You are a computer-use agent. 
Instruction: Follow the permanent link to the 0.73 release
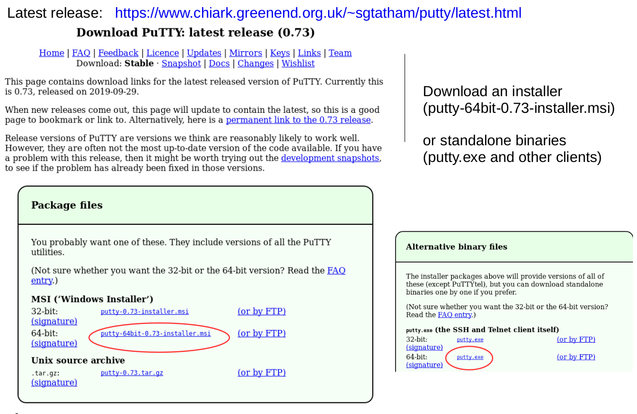[x=298, y=120]
